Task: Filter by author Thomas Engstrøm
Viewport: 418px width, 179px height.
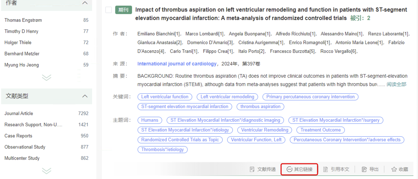Action: [x=23, y=20]
